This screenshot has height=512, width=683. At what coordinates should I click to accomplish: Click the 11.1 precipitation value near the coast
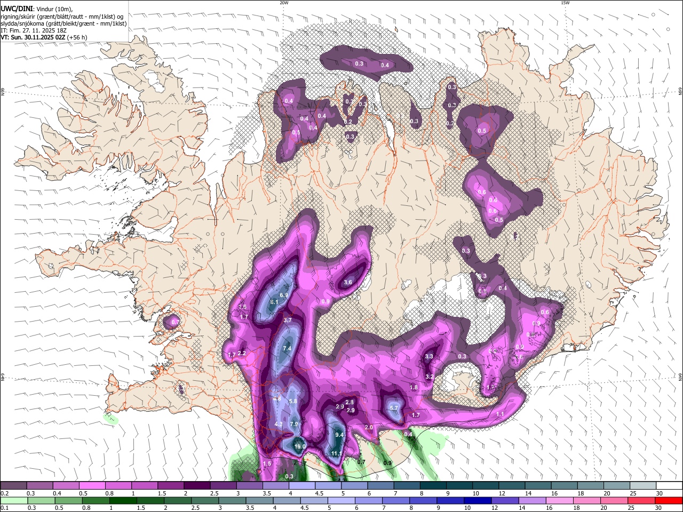[336, 454]
